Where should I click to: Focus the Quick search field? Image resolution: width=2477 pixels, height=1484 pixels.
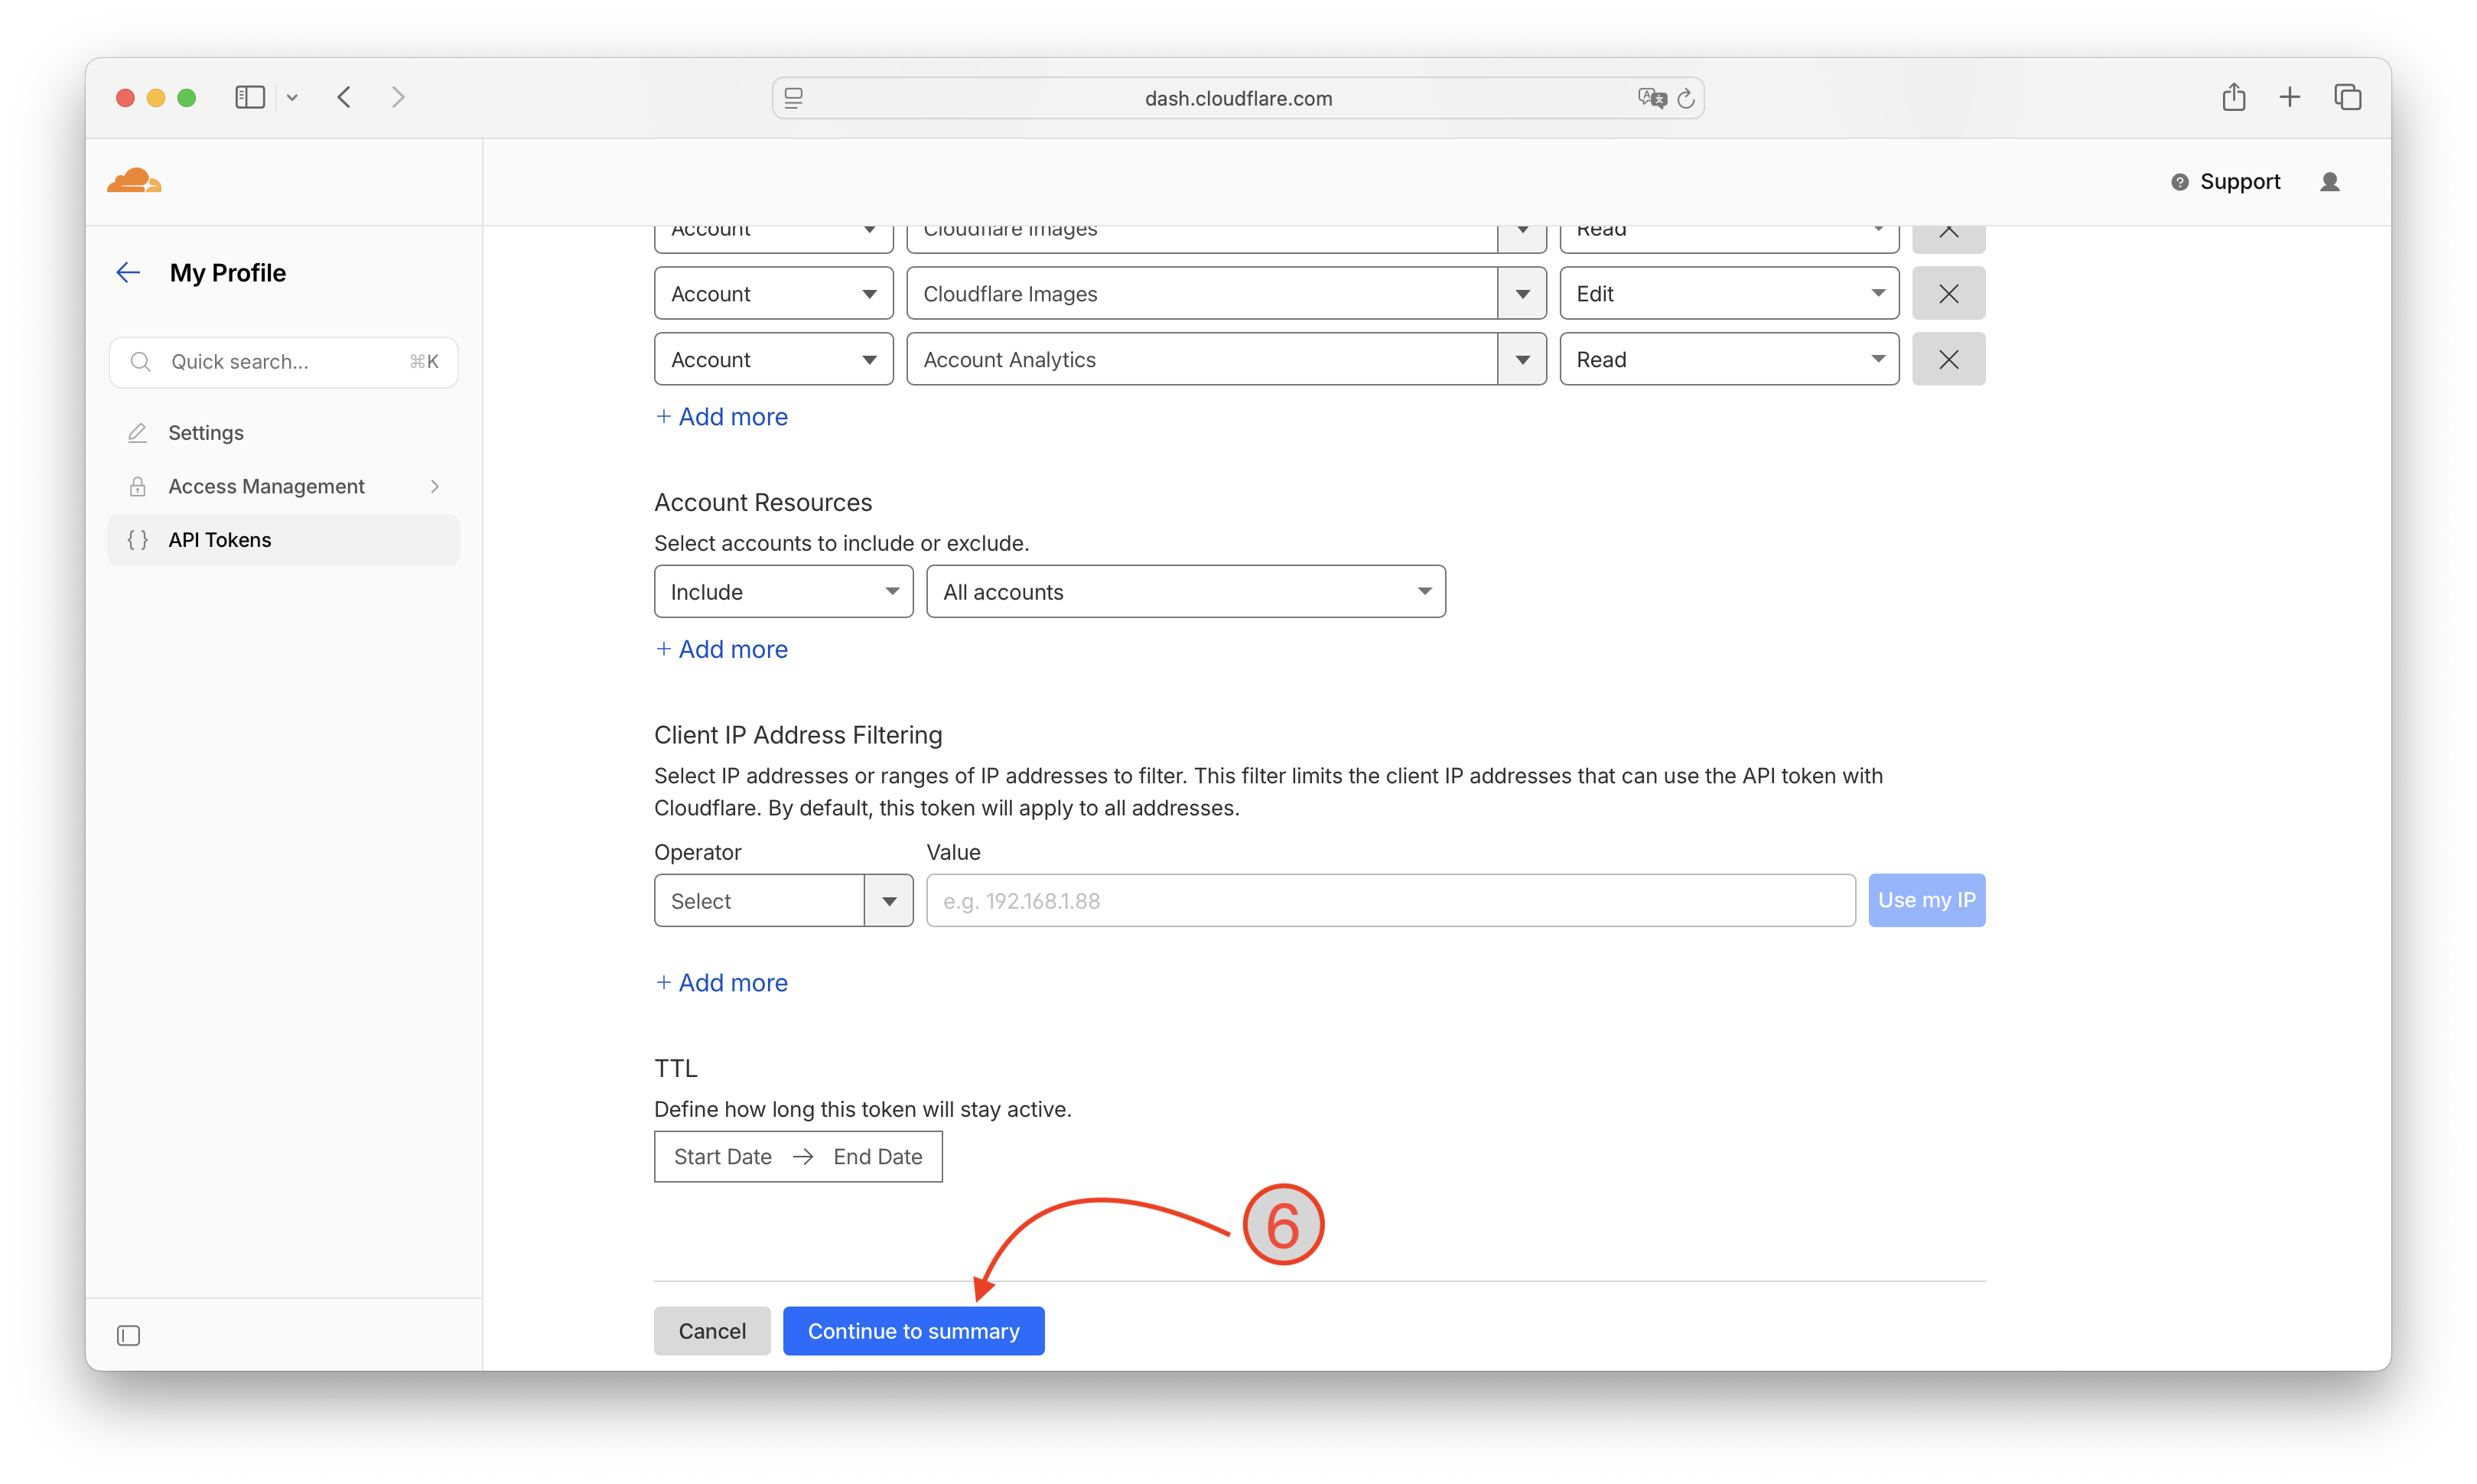coord(284,362)
